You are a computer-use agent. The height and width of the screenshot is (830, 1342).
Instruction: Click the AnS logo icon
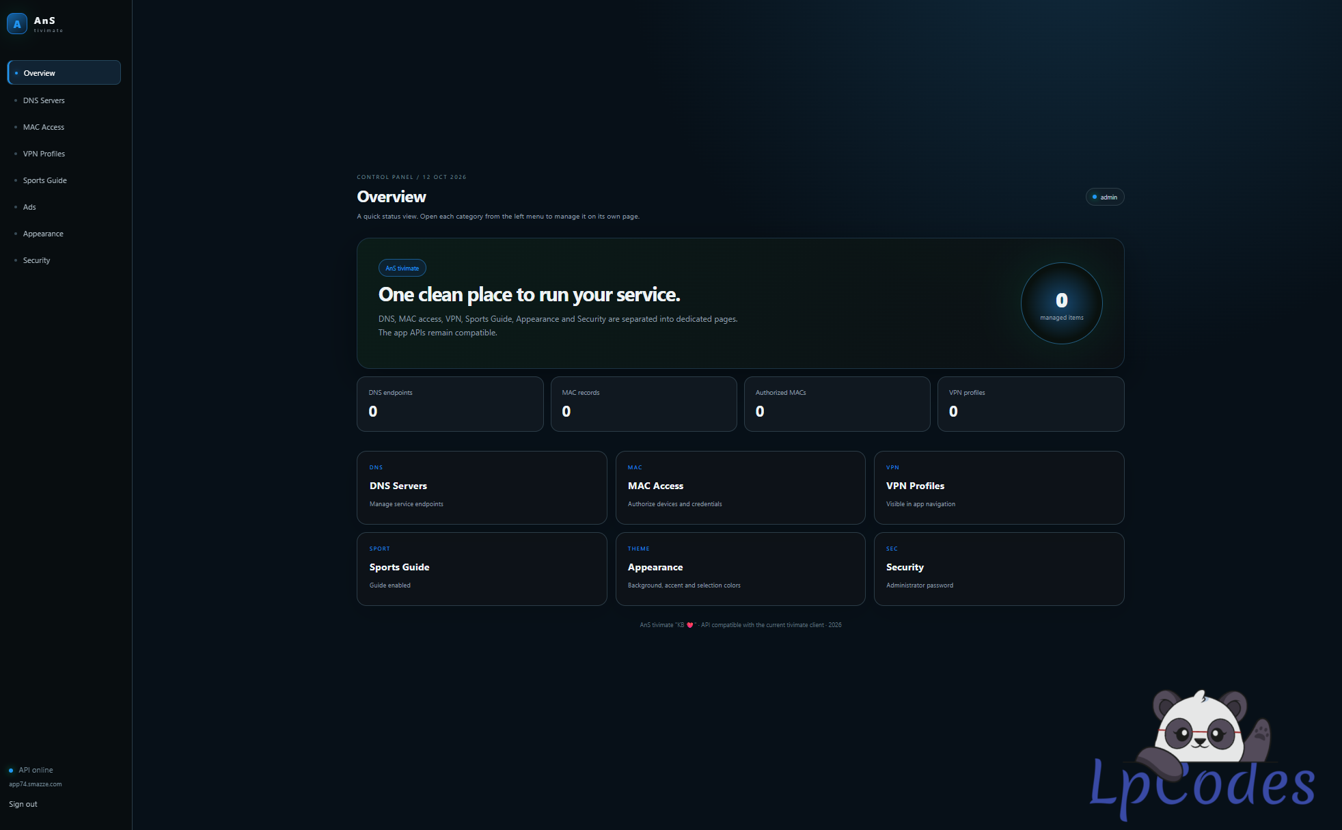tap(17, 24)
